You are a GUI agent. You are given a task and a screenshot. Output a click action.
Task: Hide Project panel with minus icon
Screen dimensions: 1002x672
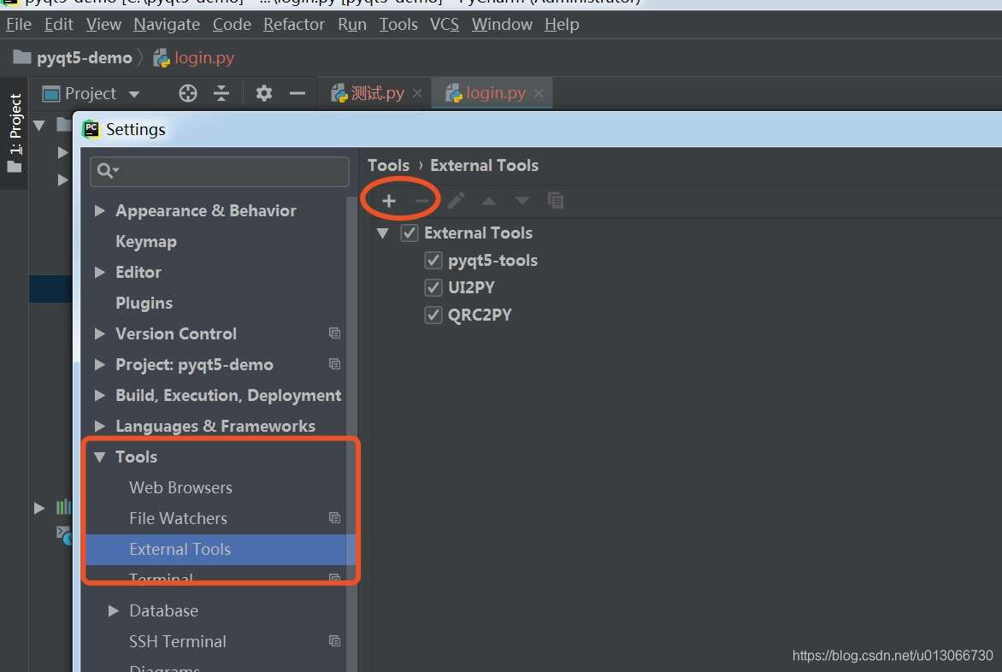(x=298, y=93)
